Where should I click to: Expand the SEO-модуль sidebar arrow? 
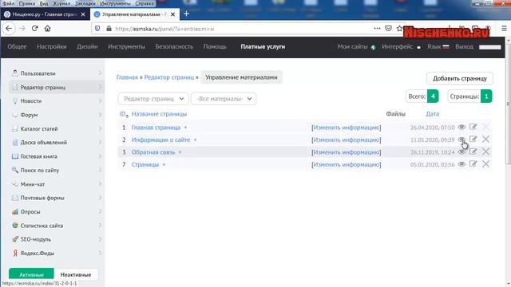(100, 239)
